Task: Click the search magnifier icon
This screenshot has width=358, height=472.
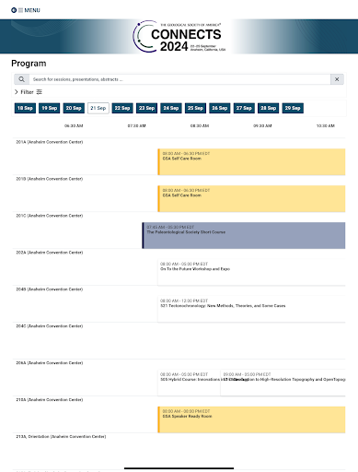Action: click(21, 79)
